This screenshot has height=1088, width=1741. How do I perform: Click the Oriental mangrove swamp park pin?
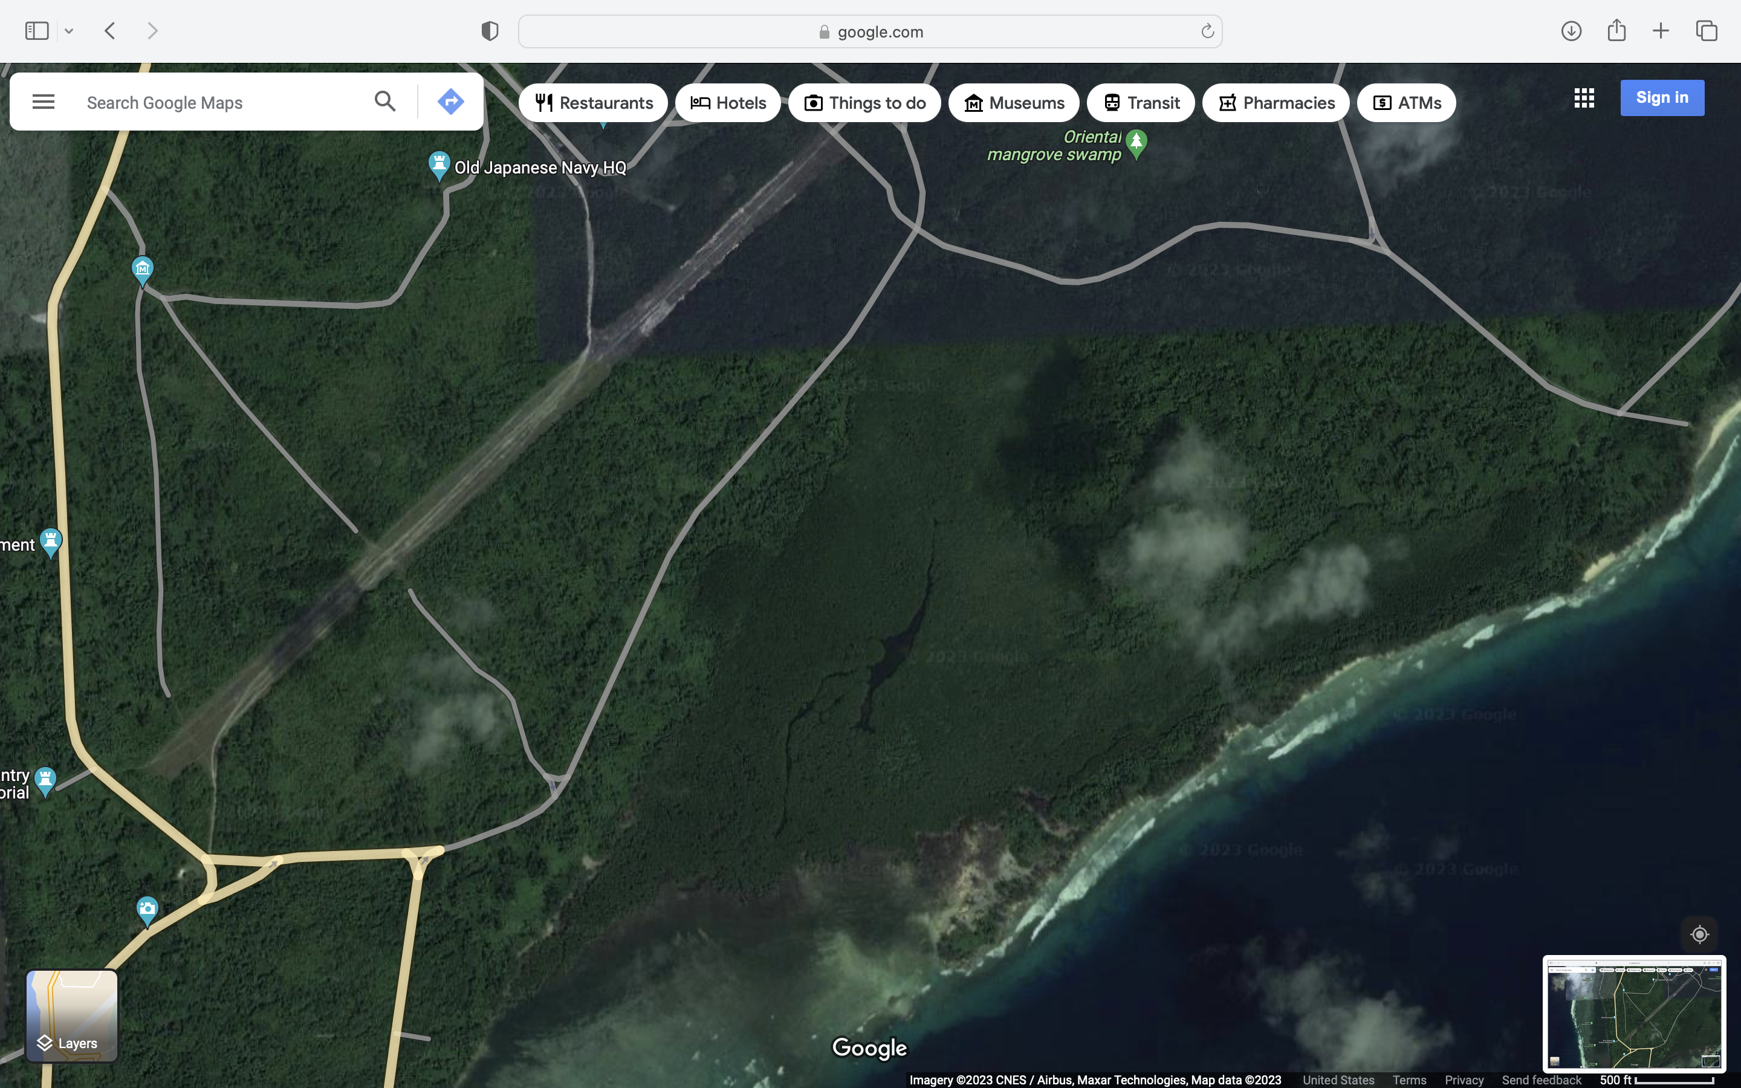point(1136,143)
